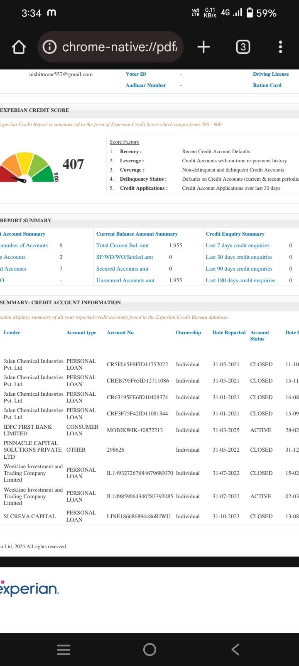Open the tab switcher showing 3 tabs
Viewport: 299px width, 666px height.
click(x=243, y=47)
